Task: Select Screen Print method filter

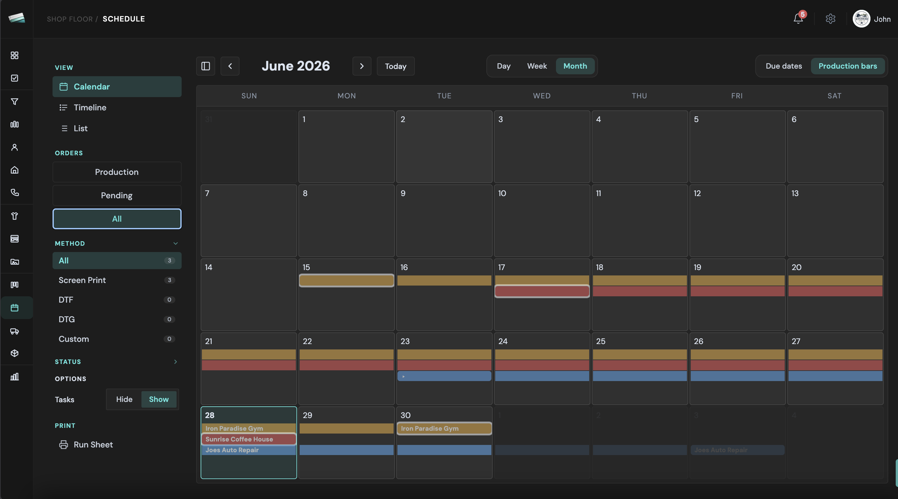Action: click(x=117, y=280)
